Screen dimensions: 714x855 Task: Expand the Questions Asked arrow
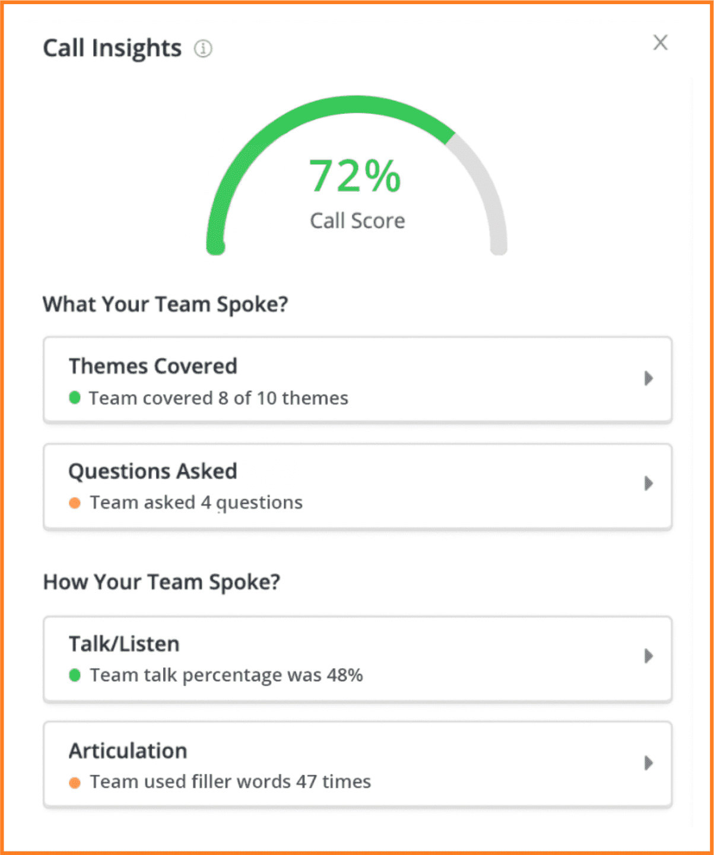pyautogui.click(x=648, y=484)
